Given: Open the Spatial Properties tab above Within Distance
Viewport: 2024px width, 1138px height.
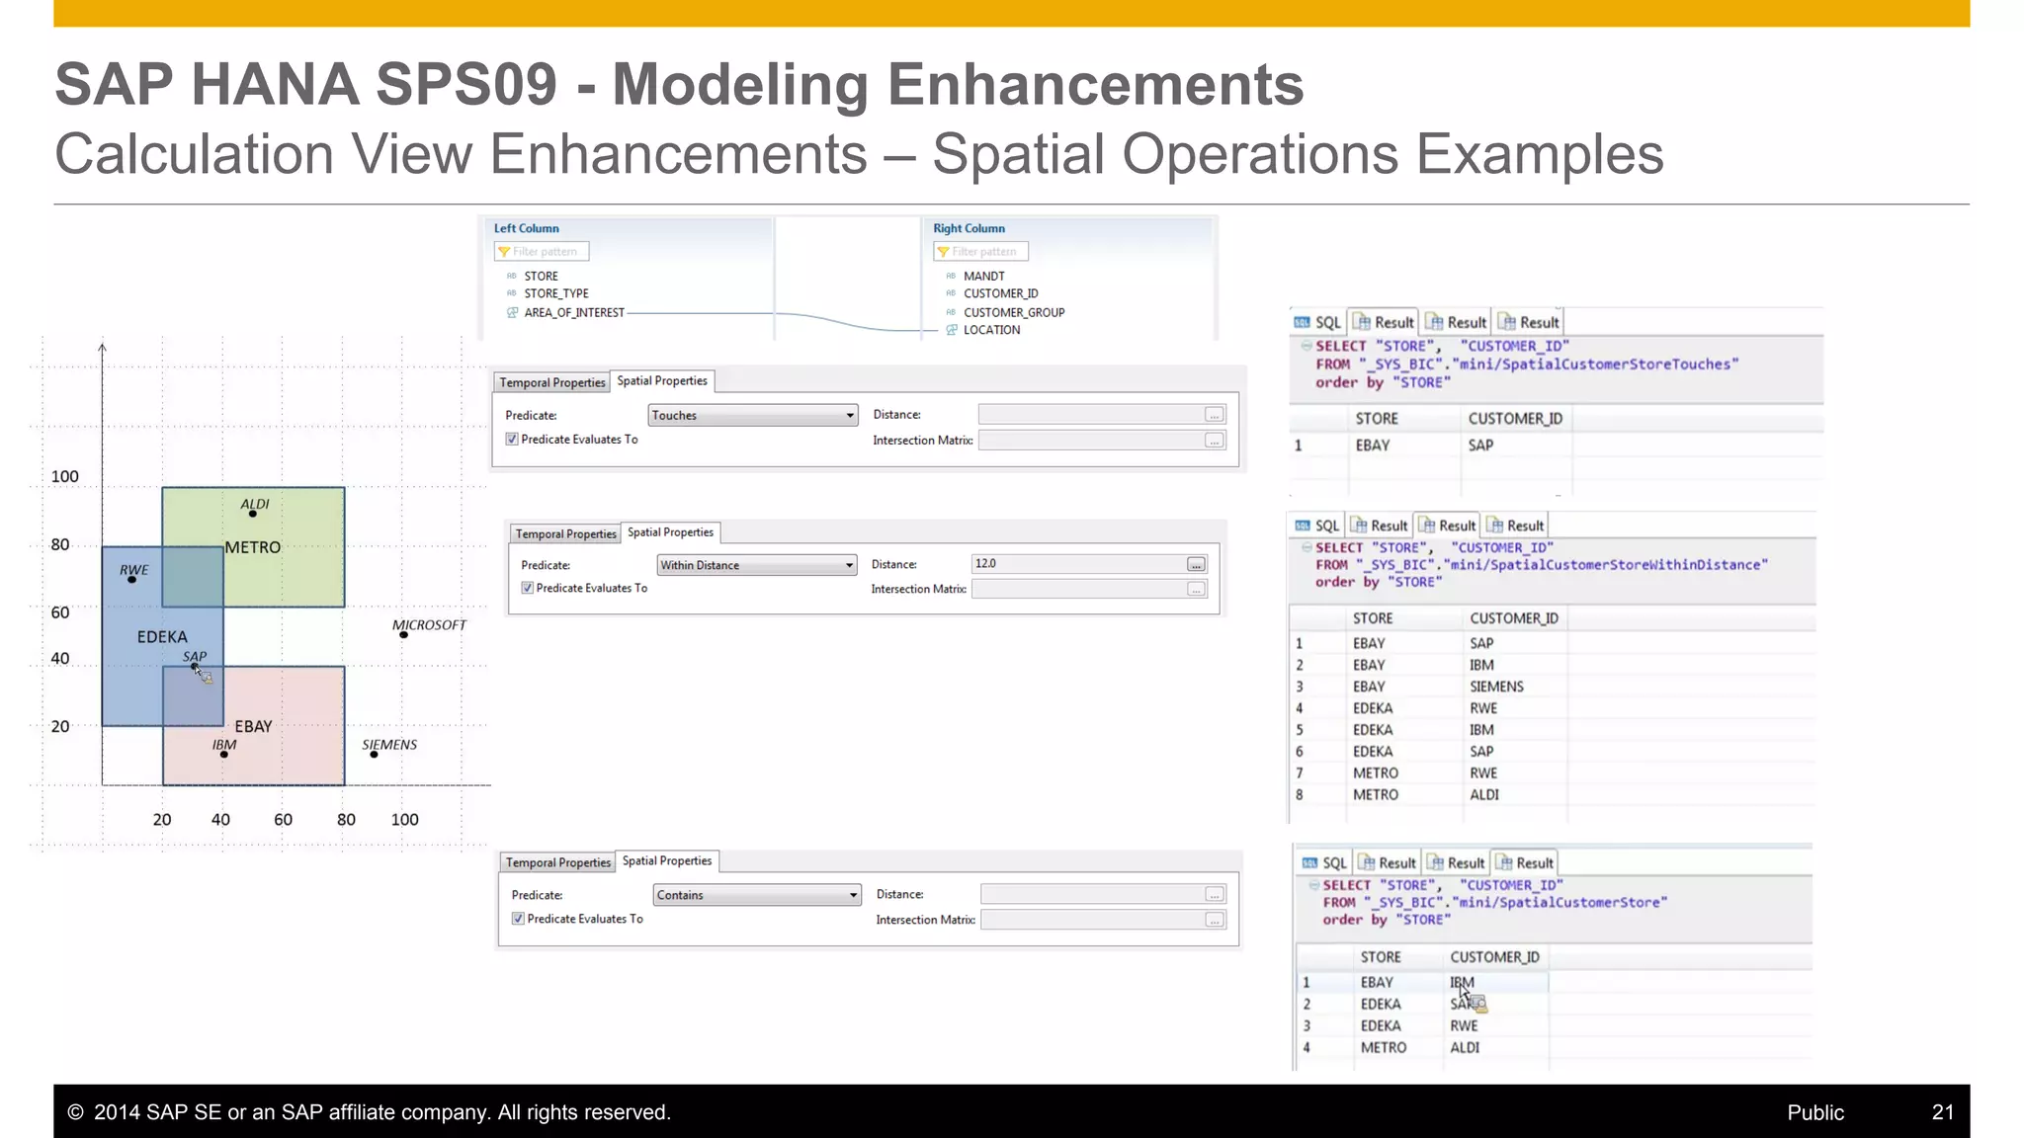Looking at the screenshot, I should pos(670,531).
